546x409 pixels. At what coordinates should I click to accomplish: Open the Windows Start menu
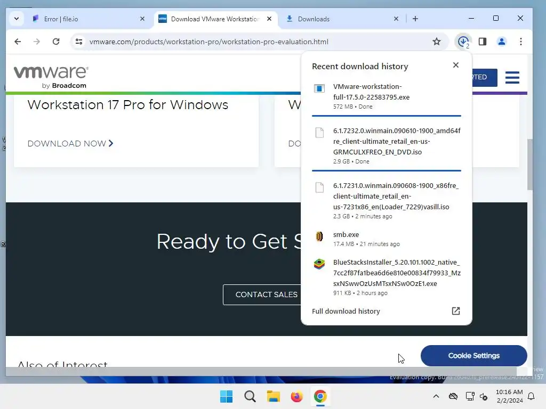[x=226, y=396]
